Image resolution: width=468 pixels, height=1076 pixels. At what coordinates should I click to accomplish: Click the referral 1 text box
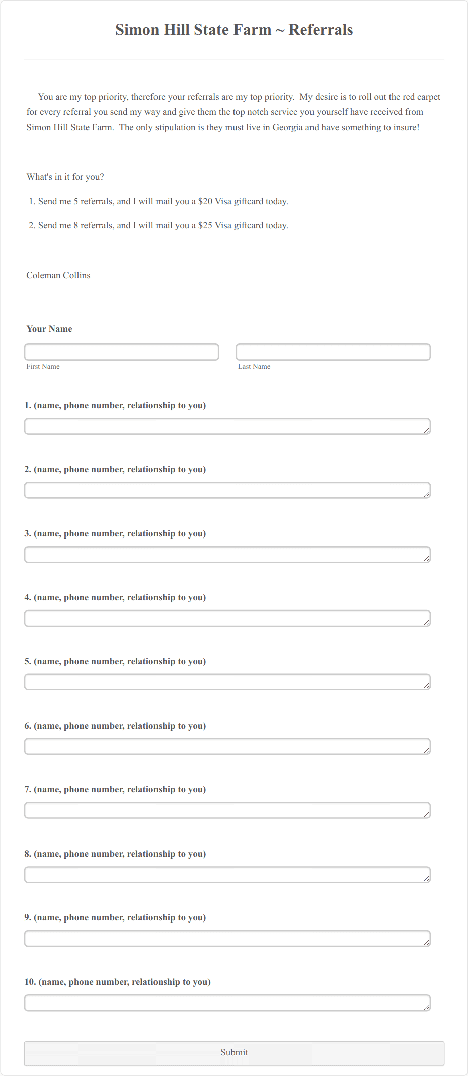[226, 427]
